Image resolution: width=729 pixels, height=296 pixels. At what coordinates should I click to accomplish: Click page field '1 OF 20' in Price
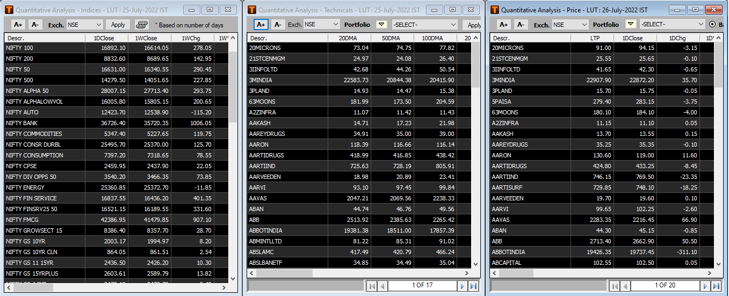(x=665, y=286)
